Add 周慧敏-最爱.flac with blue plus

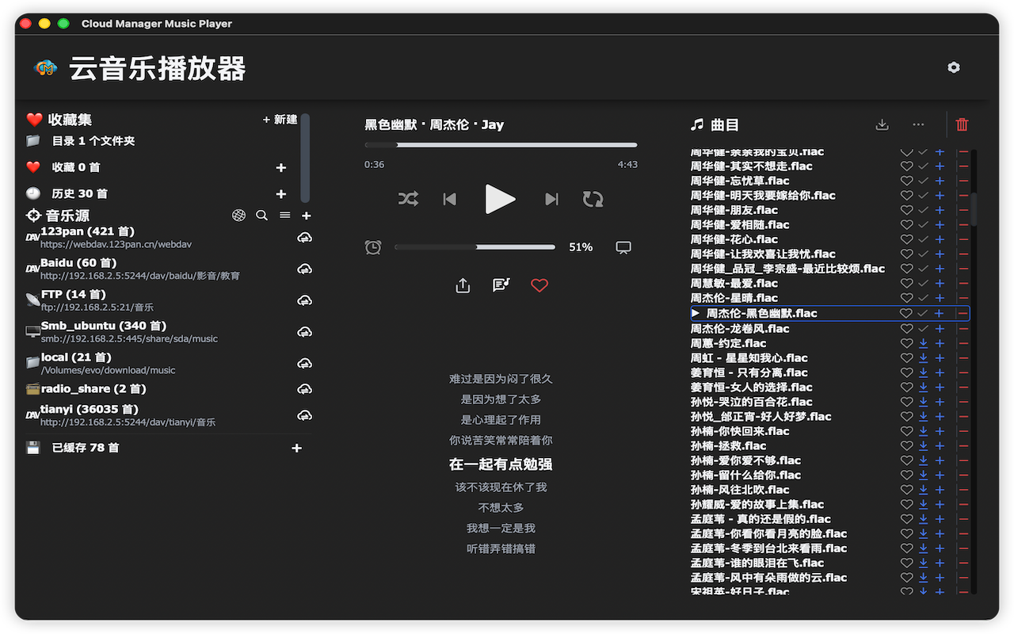940,284
